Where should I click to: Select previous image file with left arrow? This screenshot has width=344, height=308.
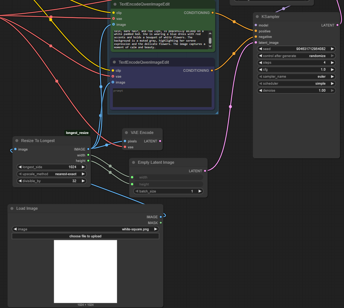[x=15, y=229]
